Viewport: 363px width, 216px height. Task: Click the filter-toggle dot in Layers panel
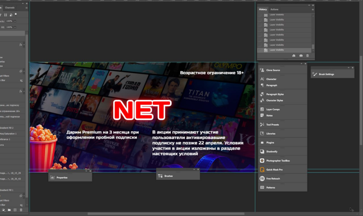16,14
